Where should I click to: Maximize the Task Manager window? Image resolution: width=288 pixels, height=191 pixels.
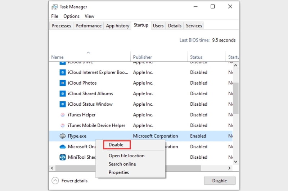pyautogui.click(x=212, y=6)
